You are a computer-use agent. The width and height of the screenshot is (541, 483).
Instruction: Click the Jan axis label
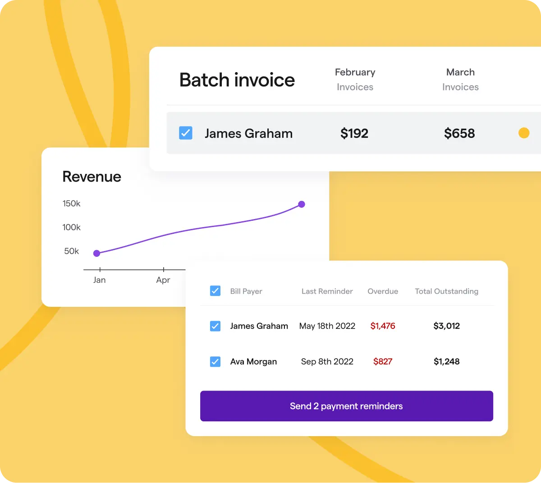click(99, 280)
